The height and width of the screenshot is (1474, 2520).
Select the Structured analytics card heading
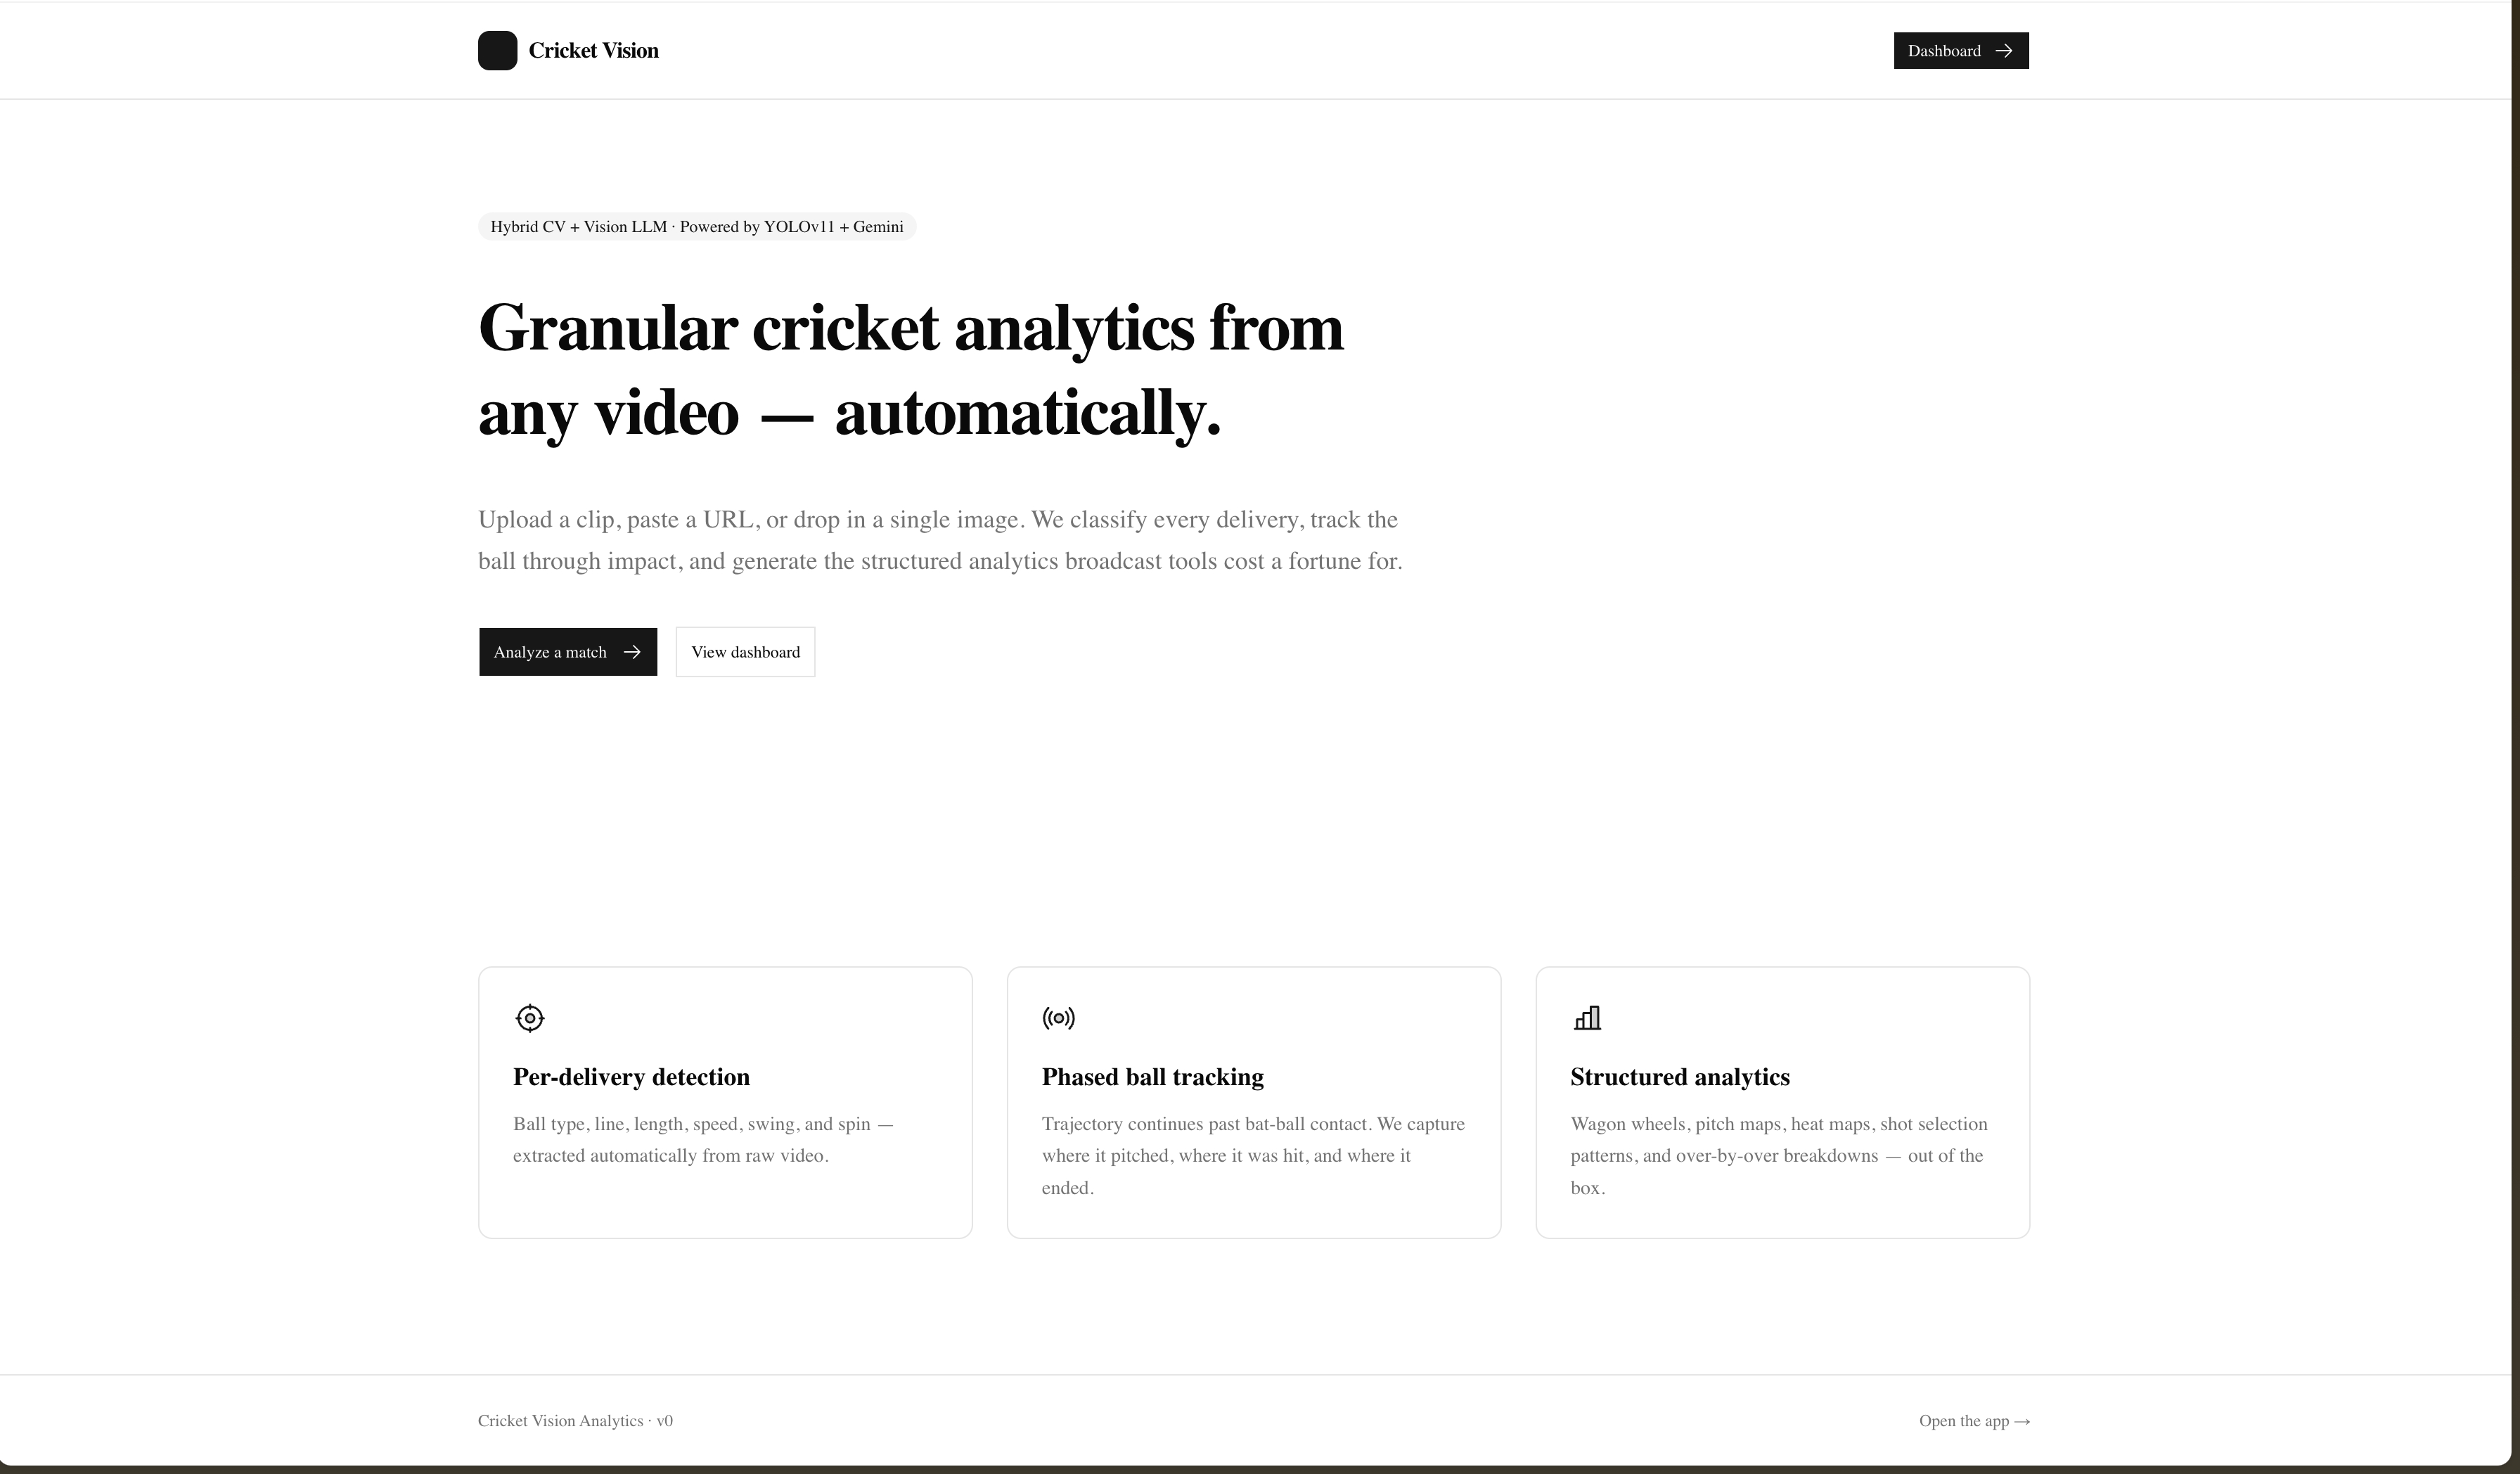pos(1680,1077)
